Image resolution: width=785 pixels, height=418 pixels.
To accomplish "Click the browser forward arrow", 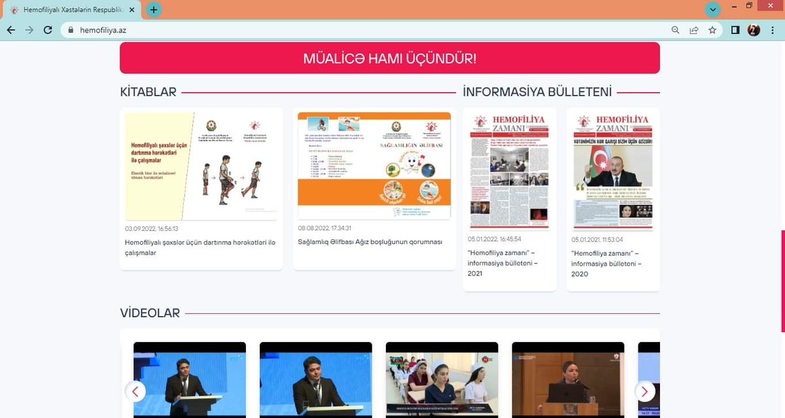I will [29, 30].
